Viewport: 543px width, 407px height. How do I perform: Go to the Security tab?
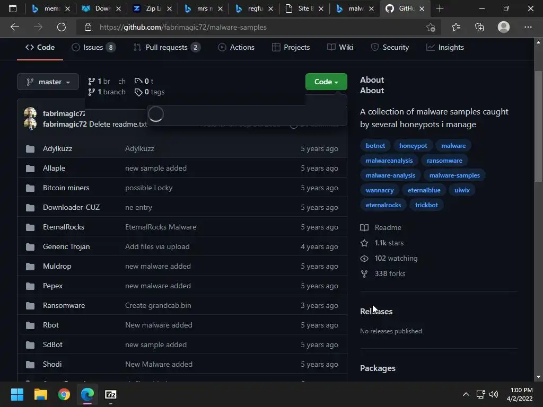click(390, 47)
